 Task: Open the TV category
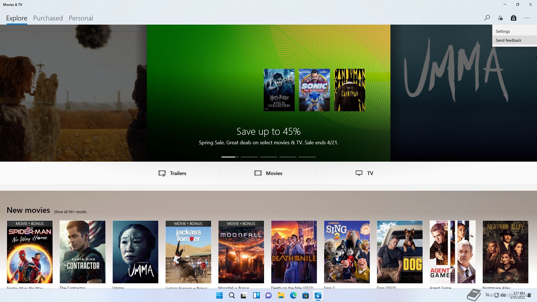(x=364, y=173)
